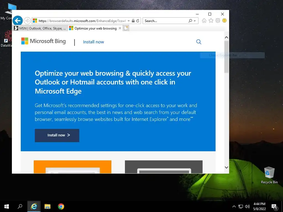The image size is (283, 212).
Task: Maximize the Internet Explorer window
Action: coord(210,14)
